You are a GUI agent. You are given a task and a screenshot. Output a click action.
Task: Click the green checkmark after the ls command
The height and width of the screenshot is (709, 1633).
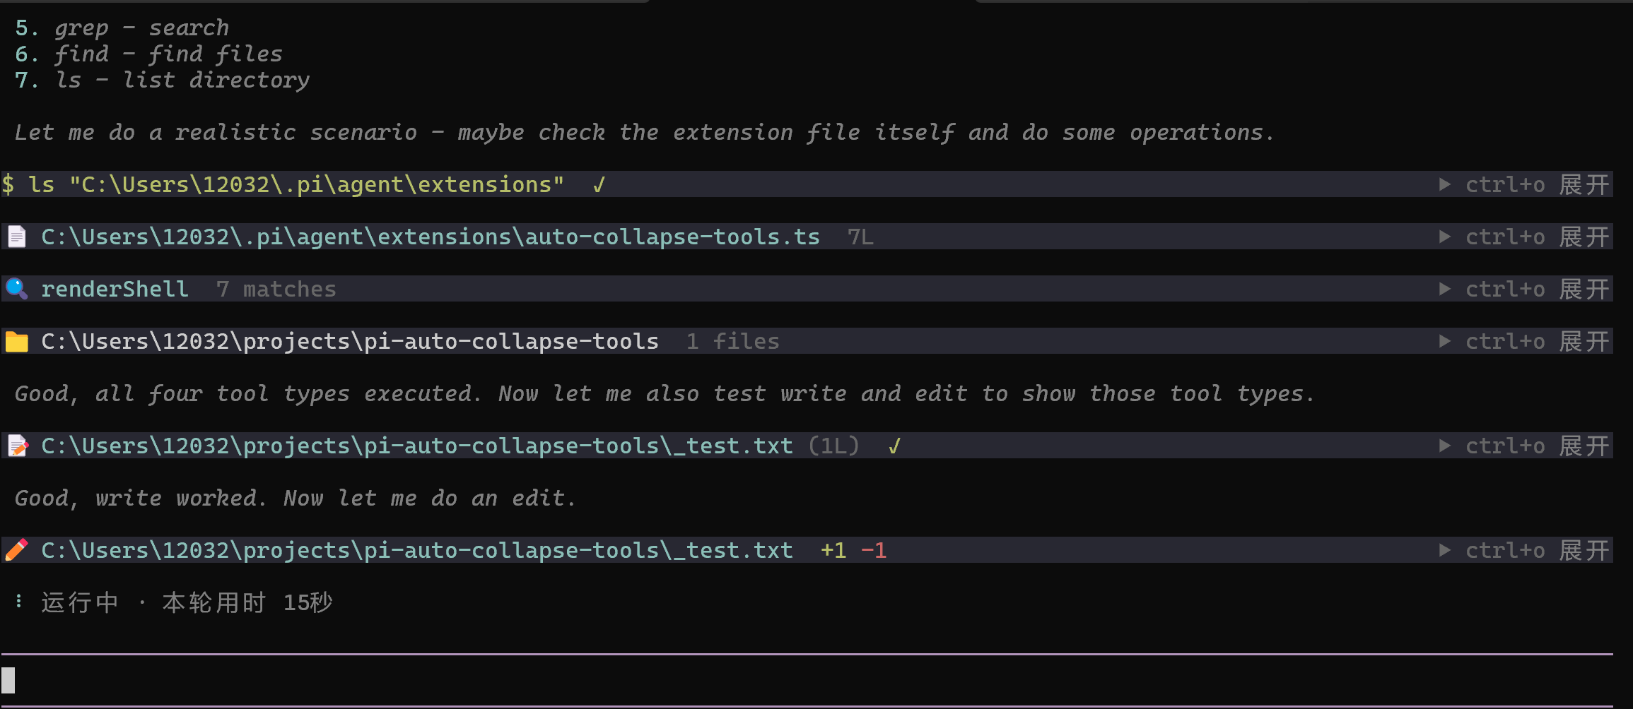(599, 185)
